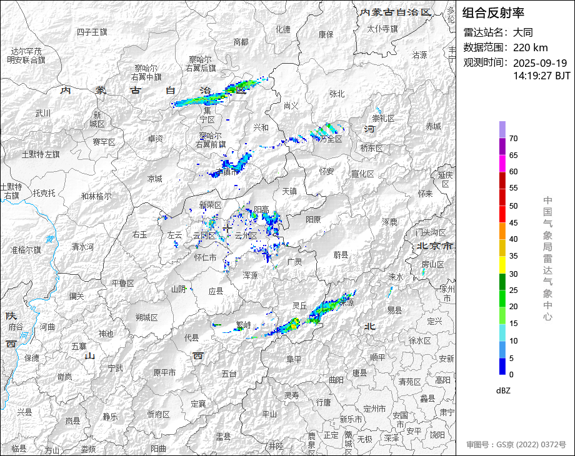Click the 涿鹿 map label
Screen dimensions: 575x456
pos(389,222)
